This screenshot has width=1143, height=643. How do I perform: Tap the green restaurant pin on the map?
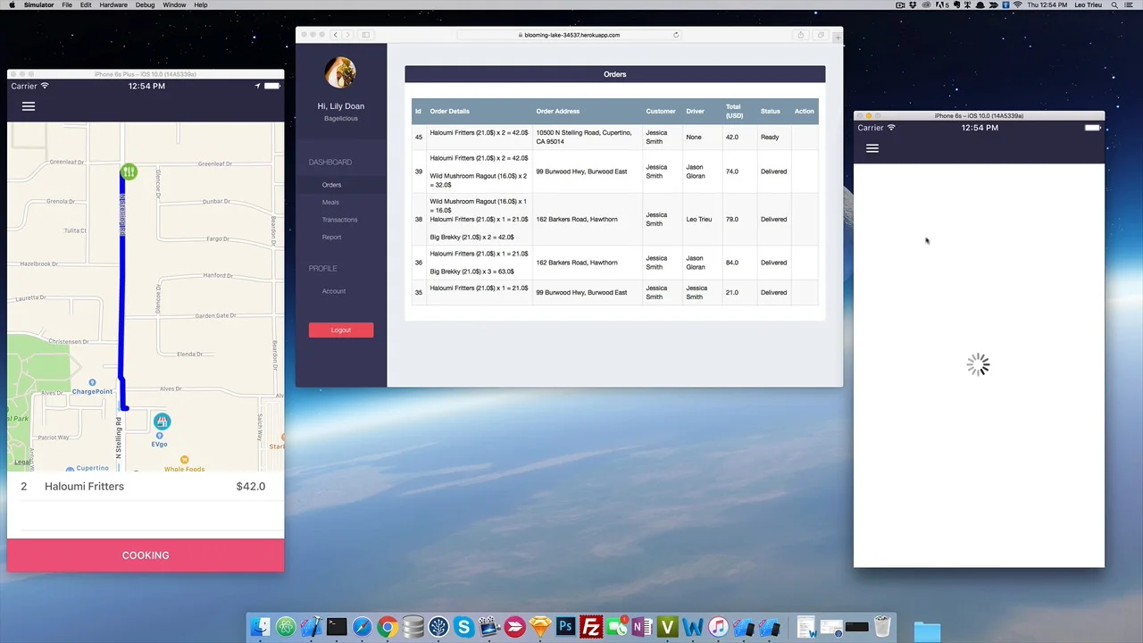pos(129,171)
